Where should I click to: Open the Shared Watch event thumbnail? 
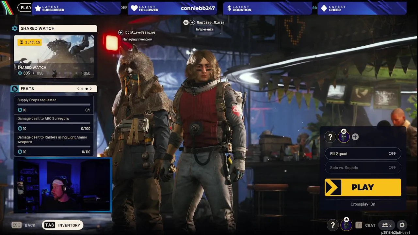coord(54,57)
